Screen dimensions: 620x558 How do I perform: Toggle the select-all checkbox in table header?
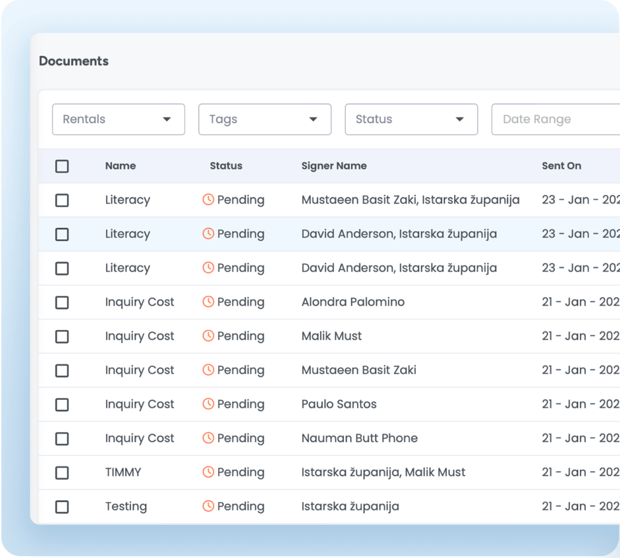click(62, 166)
